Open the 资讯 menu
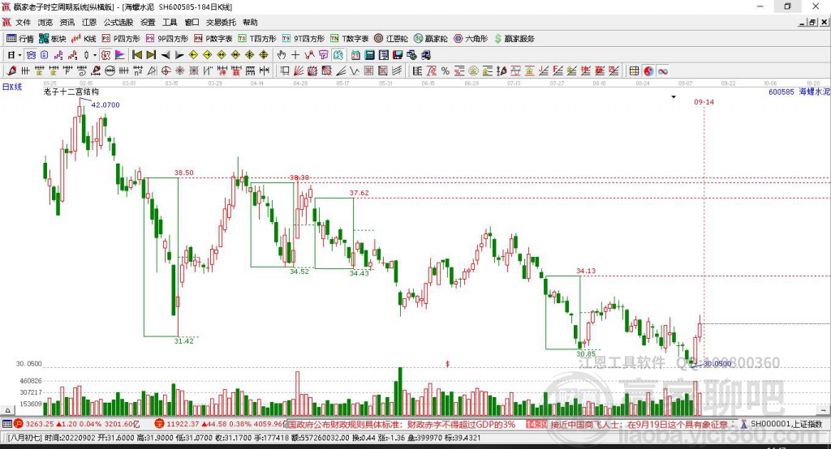The width and height of the screenshot is (831, 449). [x=67, y=22]
